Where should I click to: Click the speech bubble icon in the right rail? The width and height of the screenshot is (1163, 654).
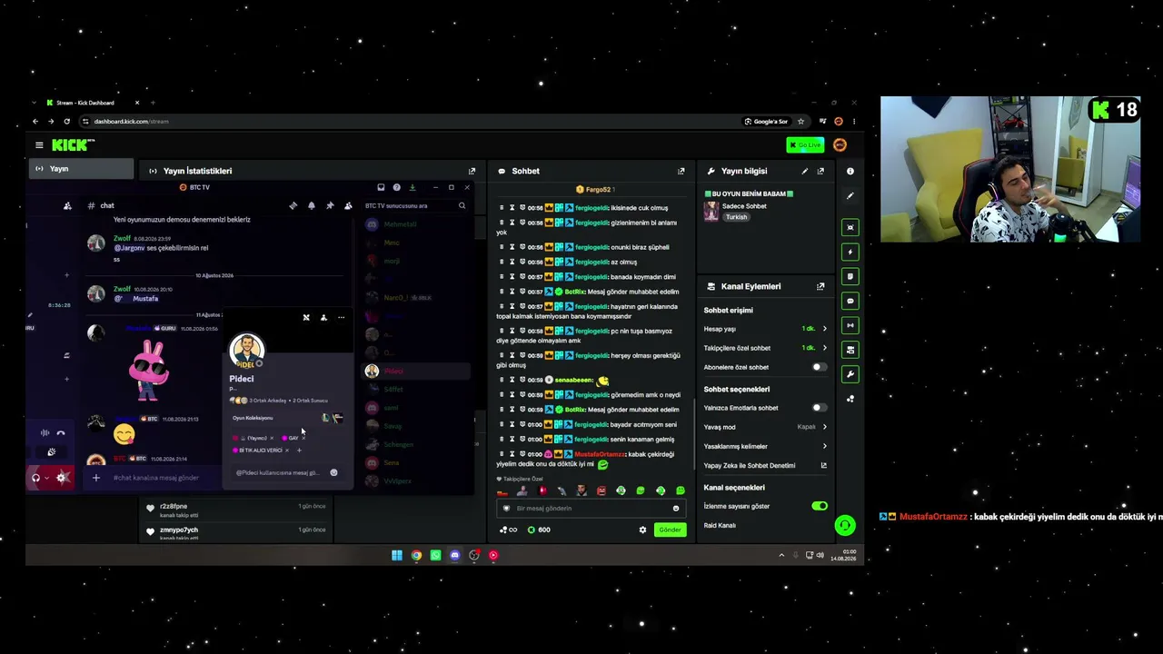point(850,301)
